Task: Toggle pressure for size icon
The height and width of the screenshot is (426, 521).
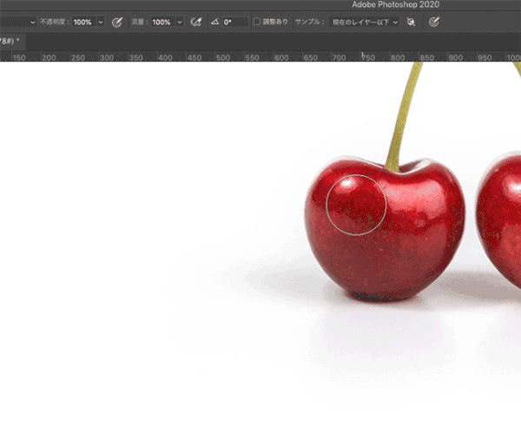Action: click(434, 23)
